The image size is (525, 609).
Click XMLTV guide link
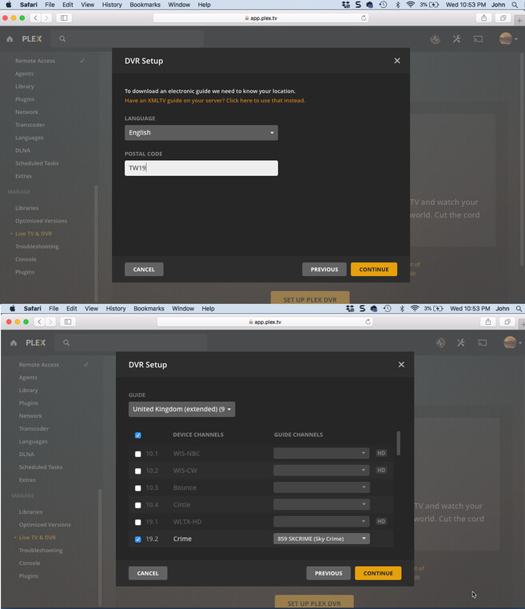coord(215,100)
